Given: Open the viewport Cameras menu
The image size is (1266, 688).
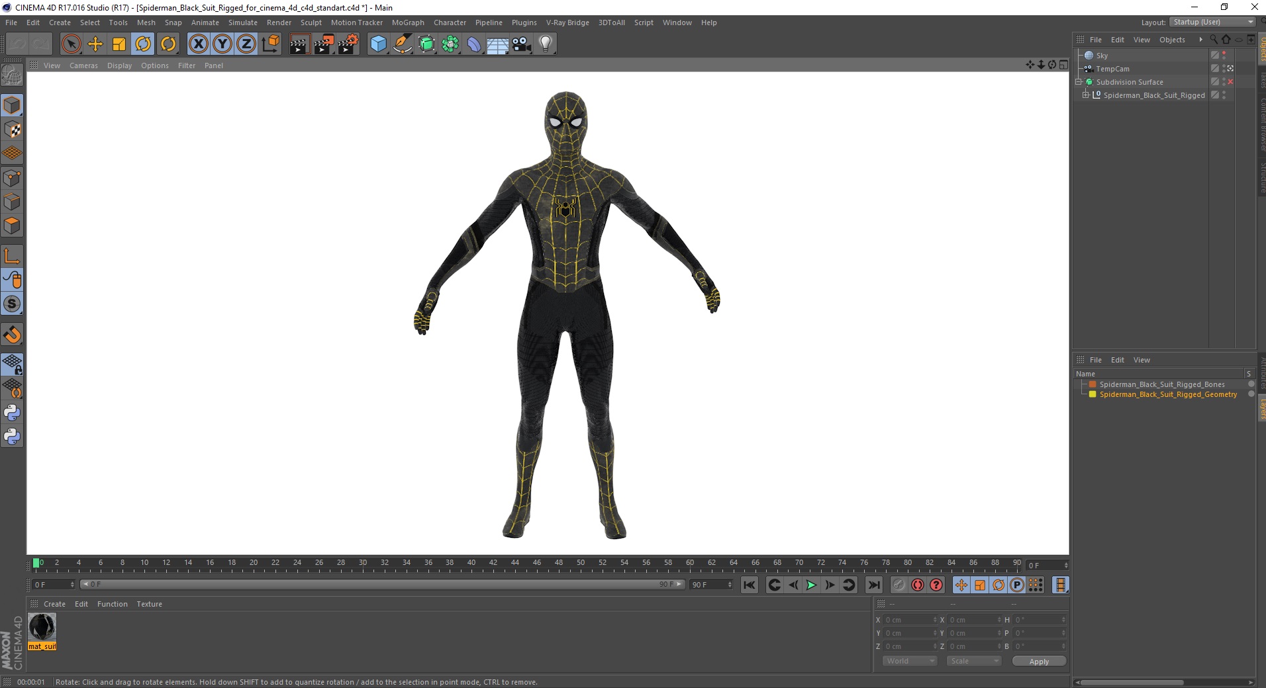Looking at the screenshot, I should click(x=83, y=65).
